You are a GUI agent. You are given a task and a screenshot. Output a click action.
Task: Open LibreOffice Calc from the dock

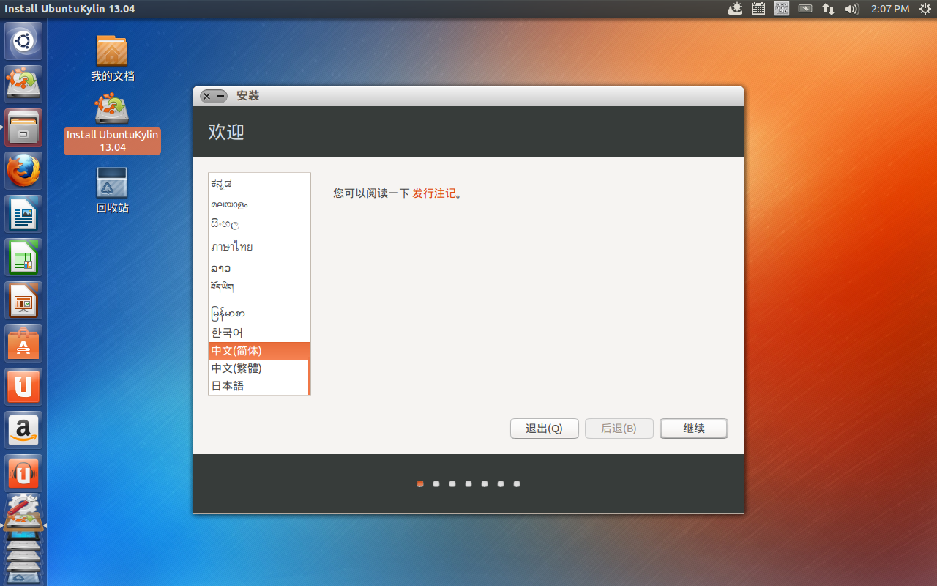pyautogui.click(x=23, y=257)
